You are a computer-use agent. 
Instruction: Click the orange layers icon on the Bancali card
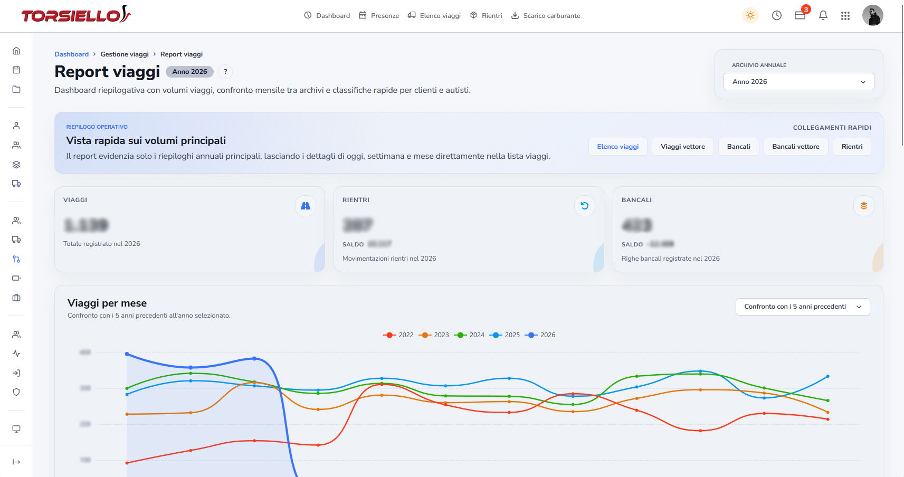tap(864, 206)
